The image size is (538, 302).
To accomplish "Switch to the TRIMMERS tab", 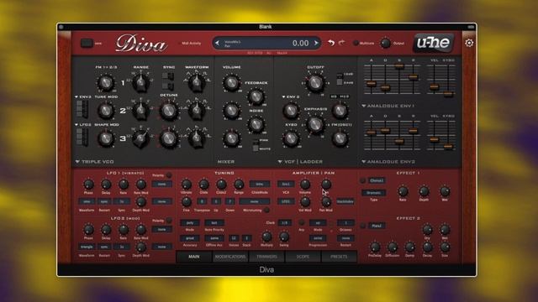I will click(x=266, y=257).
